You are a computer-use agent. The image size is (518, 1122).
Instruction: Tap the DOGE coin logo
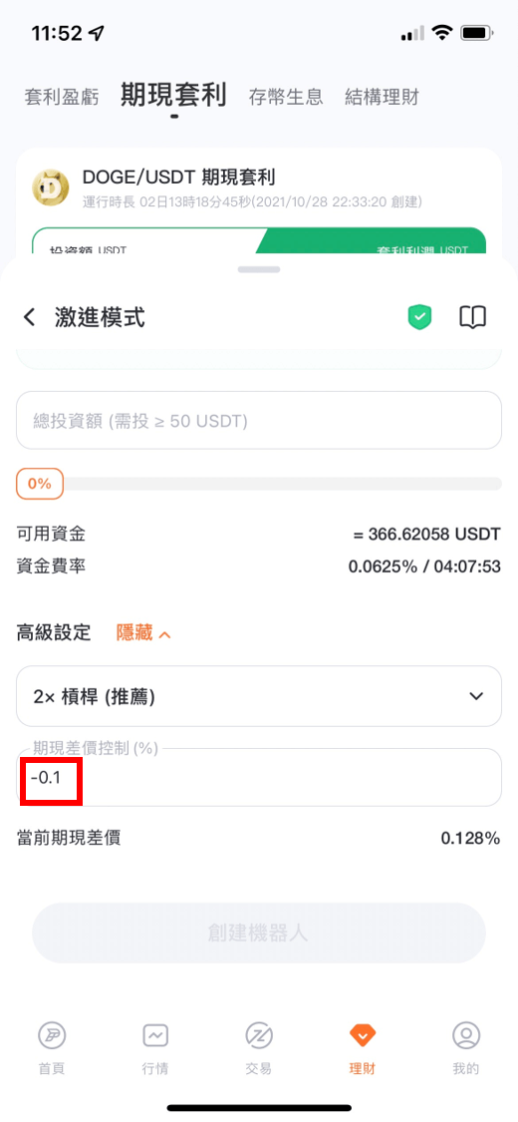51,187
